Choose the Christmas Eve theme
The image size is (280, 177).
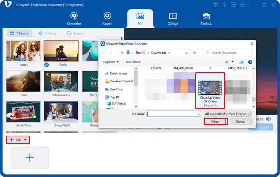[61, 82]
